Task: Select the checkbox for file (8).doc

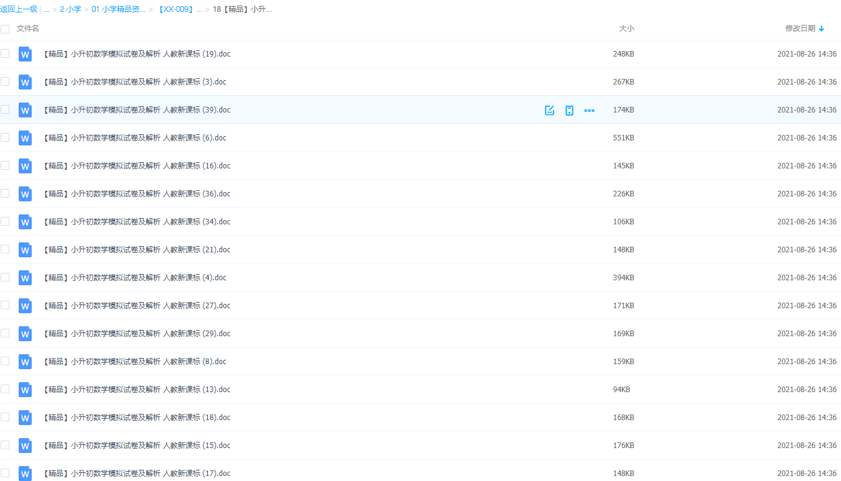Action: pos(5,361)
